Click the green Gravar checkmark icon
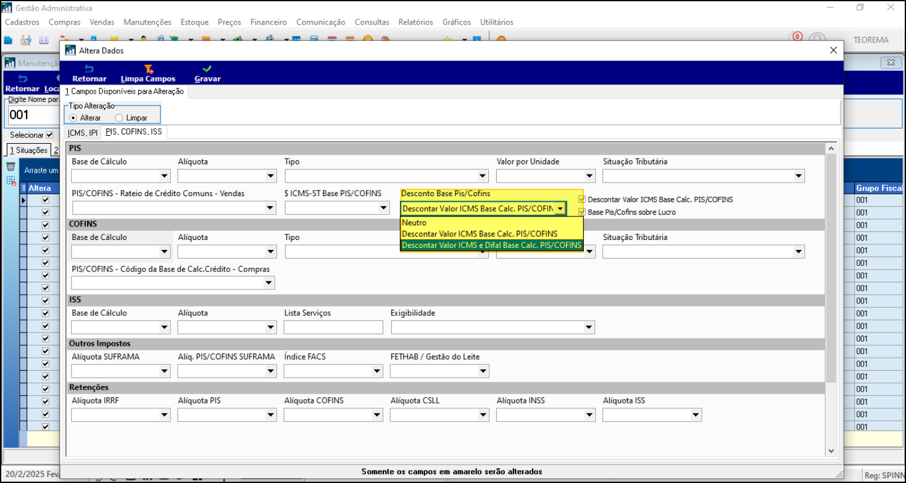The height and width of the screenshot is (483, 906). (207, 69)
